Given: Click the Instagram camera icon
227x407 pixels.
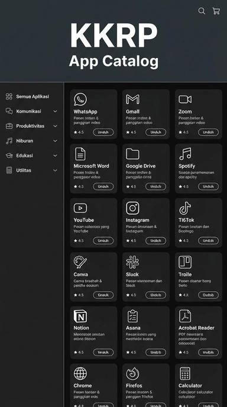Looking at the screenshot, I should [132, 208].
